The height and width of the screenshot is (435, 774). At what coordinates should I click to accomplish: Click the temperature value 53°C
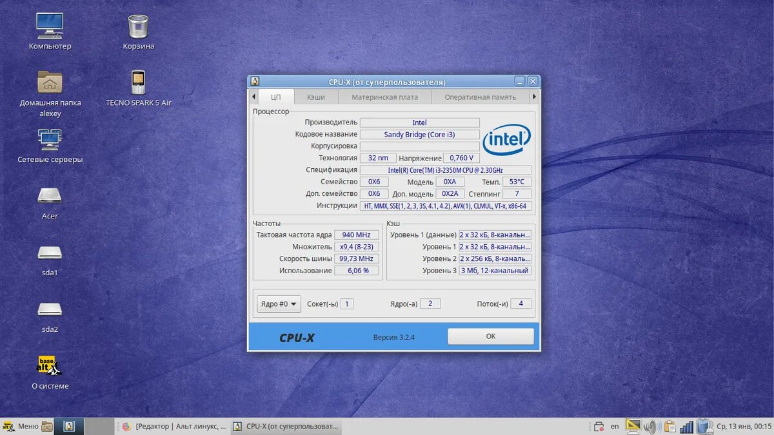tap(517, 182)
